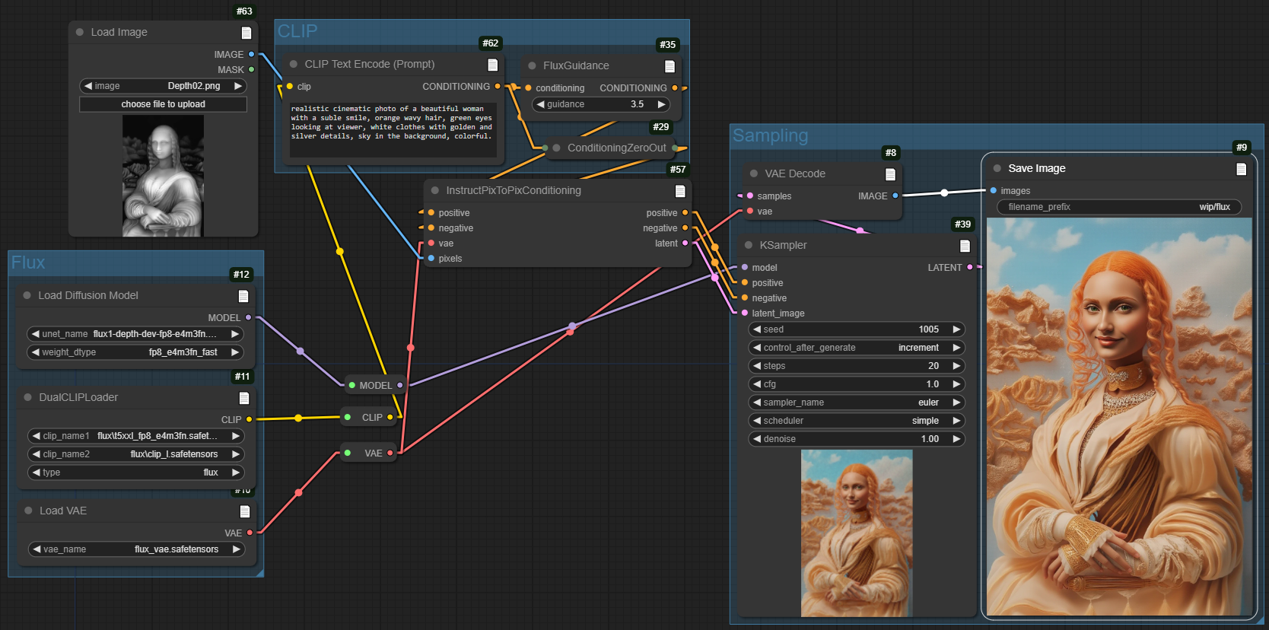Click the note icon on FluxGuidance node
Image resolution: width=1269 pixels, height=630 pixels.
coord(669,66)
